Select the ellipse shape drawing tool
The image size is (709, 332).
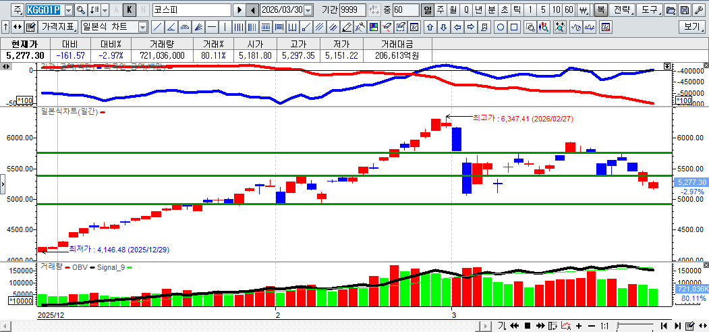point(501,27)
